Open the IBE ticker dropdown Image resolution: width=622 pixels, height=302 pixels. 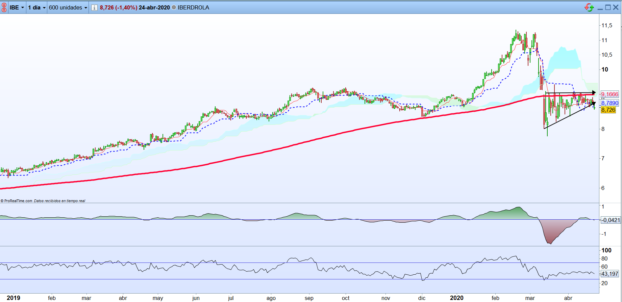[17, 7]
